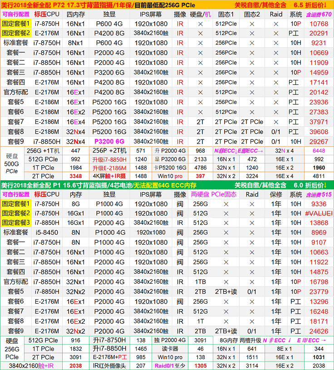Click the 升级E-2186M upgrade cell
The width and height of the screenshot is (334, 370).
[x=109, y=168]
